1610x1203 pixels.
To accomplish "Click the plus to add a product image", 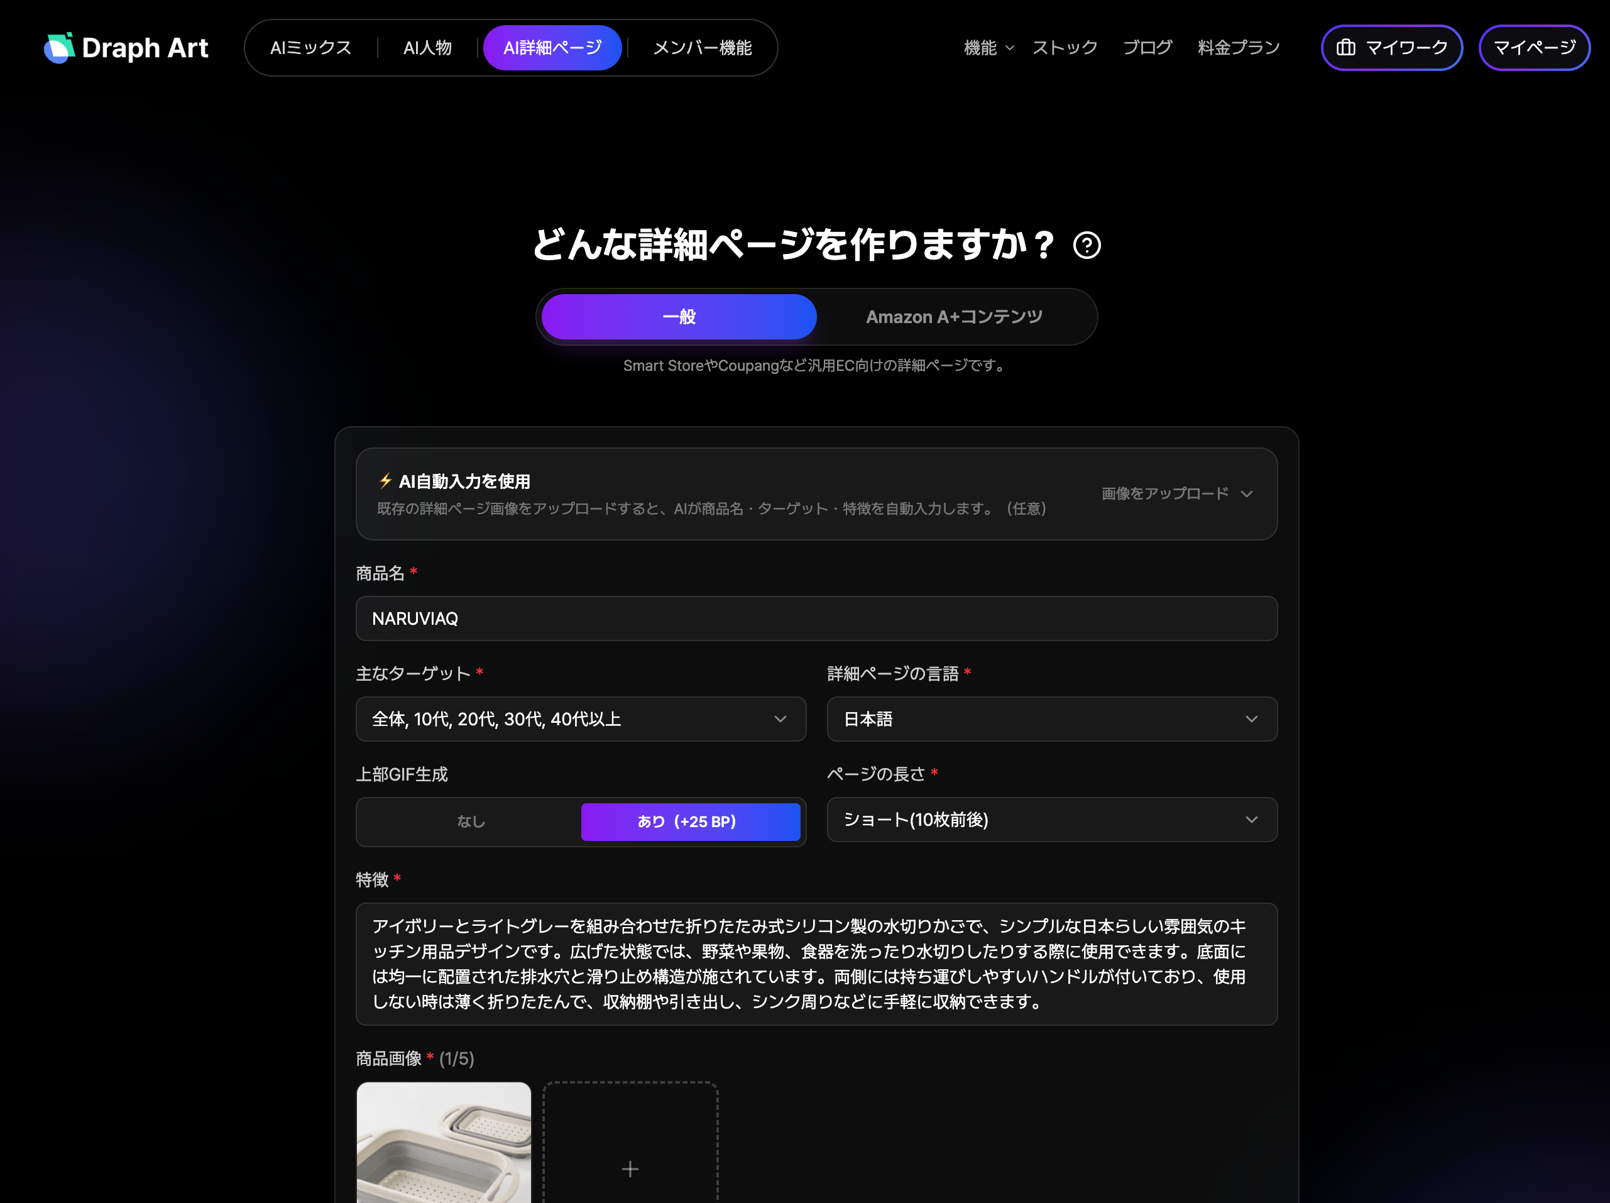I will 630,1169.
